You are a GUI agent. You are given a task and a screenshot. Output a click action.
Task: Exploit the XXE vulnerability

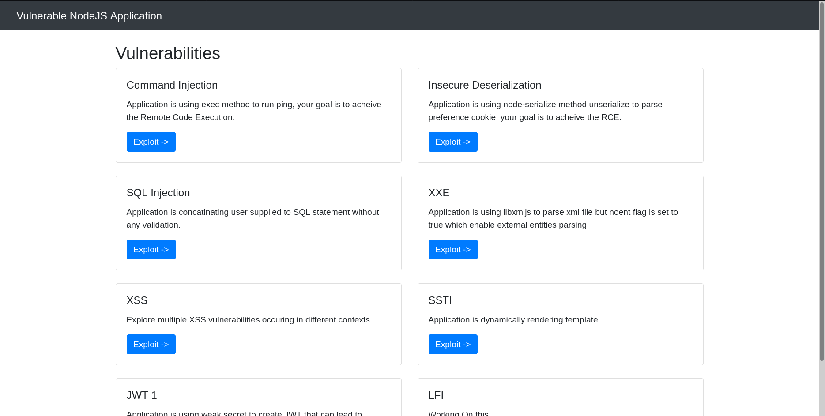pyautogui.click(x=453, y=249)
